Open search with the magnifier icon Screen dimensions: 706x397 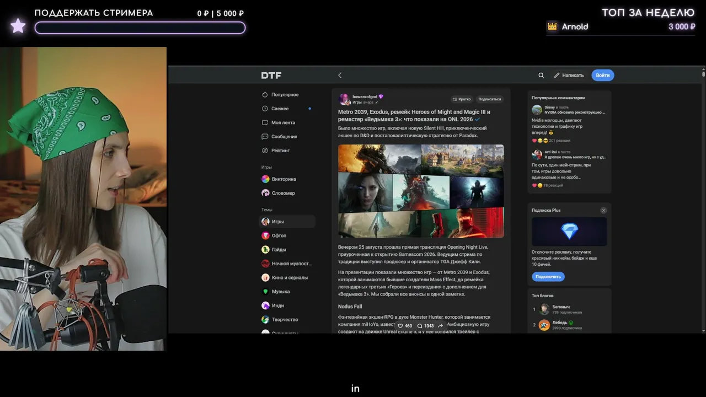541,76
